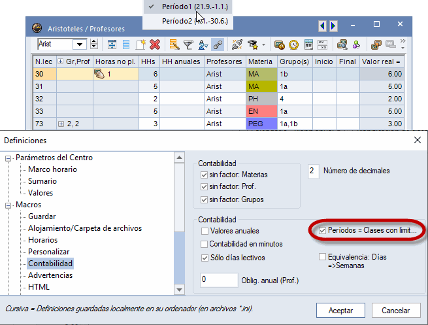Click the purple and green persons icon
The height and width of the screenshot is (325, 428).
pos(356,44)
